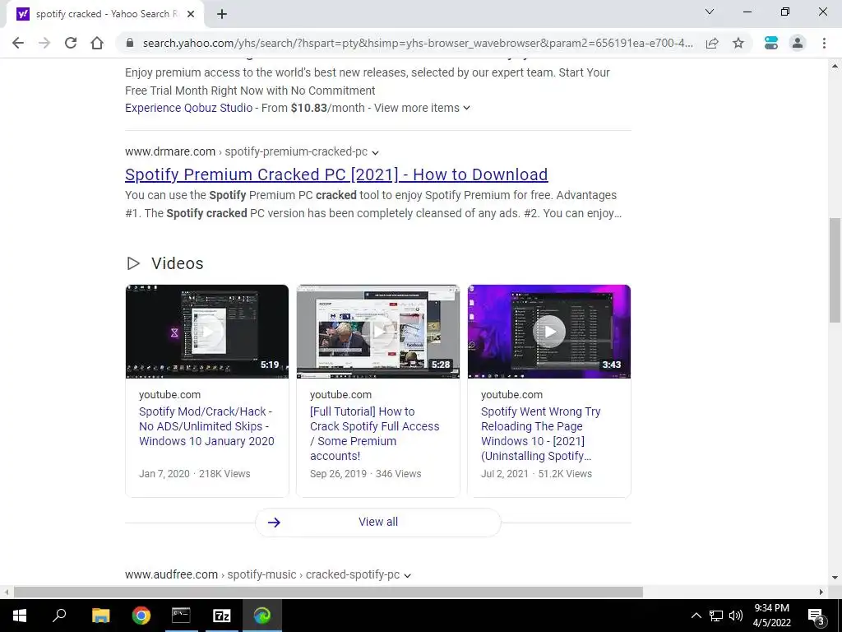Switch to the Wave browser taskbar icon
This screenshot has height=632, width=842.
262,616
